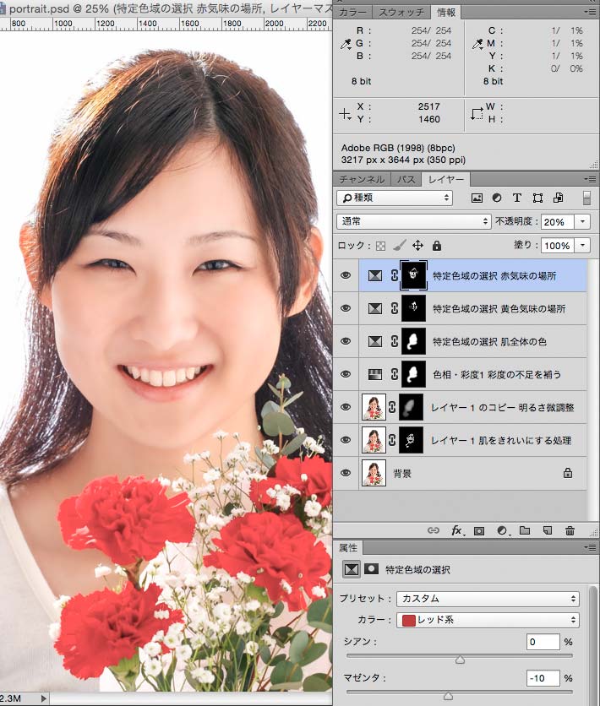Show mask view in Properties panel

coord(370,569)
